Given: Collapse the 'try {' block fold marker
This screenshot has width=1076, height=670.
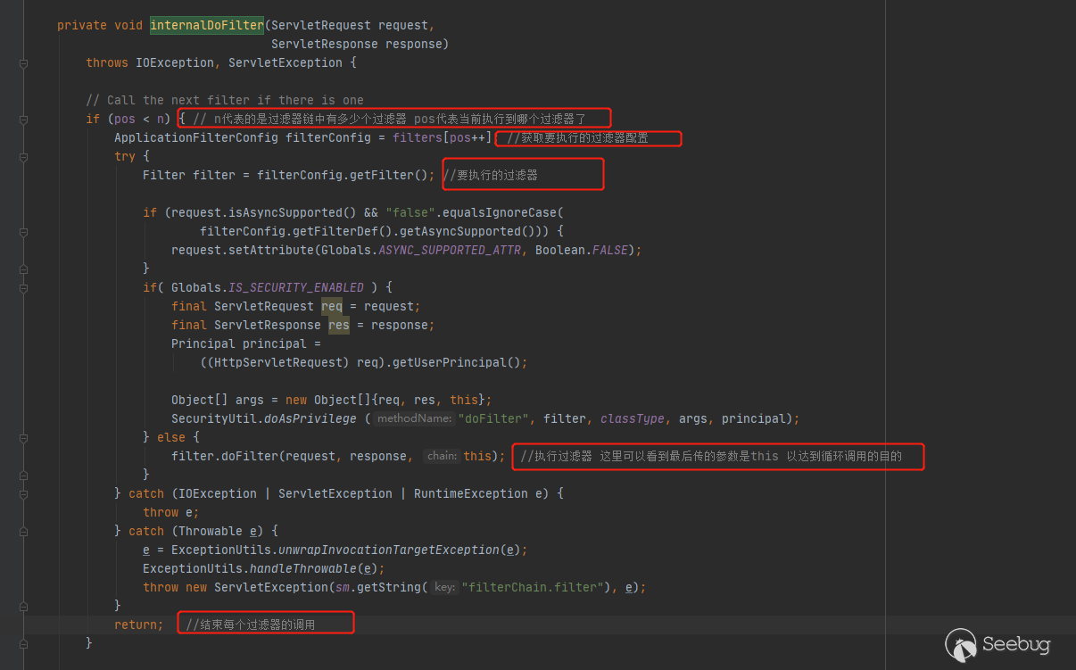Looking at the screenshot, I should (x=23, y=157).
